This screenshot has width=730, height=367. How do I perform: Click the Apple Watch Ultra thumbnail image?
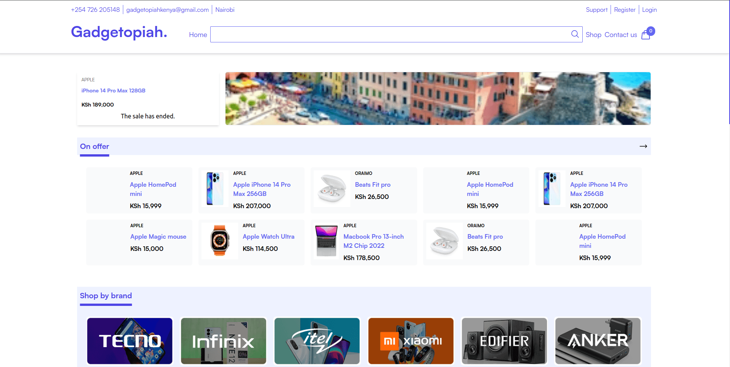pyautogui.click(x=220, y=241)
